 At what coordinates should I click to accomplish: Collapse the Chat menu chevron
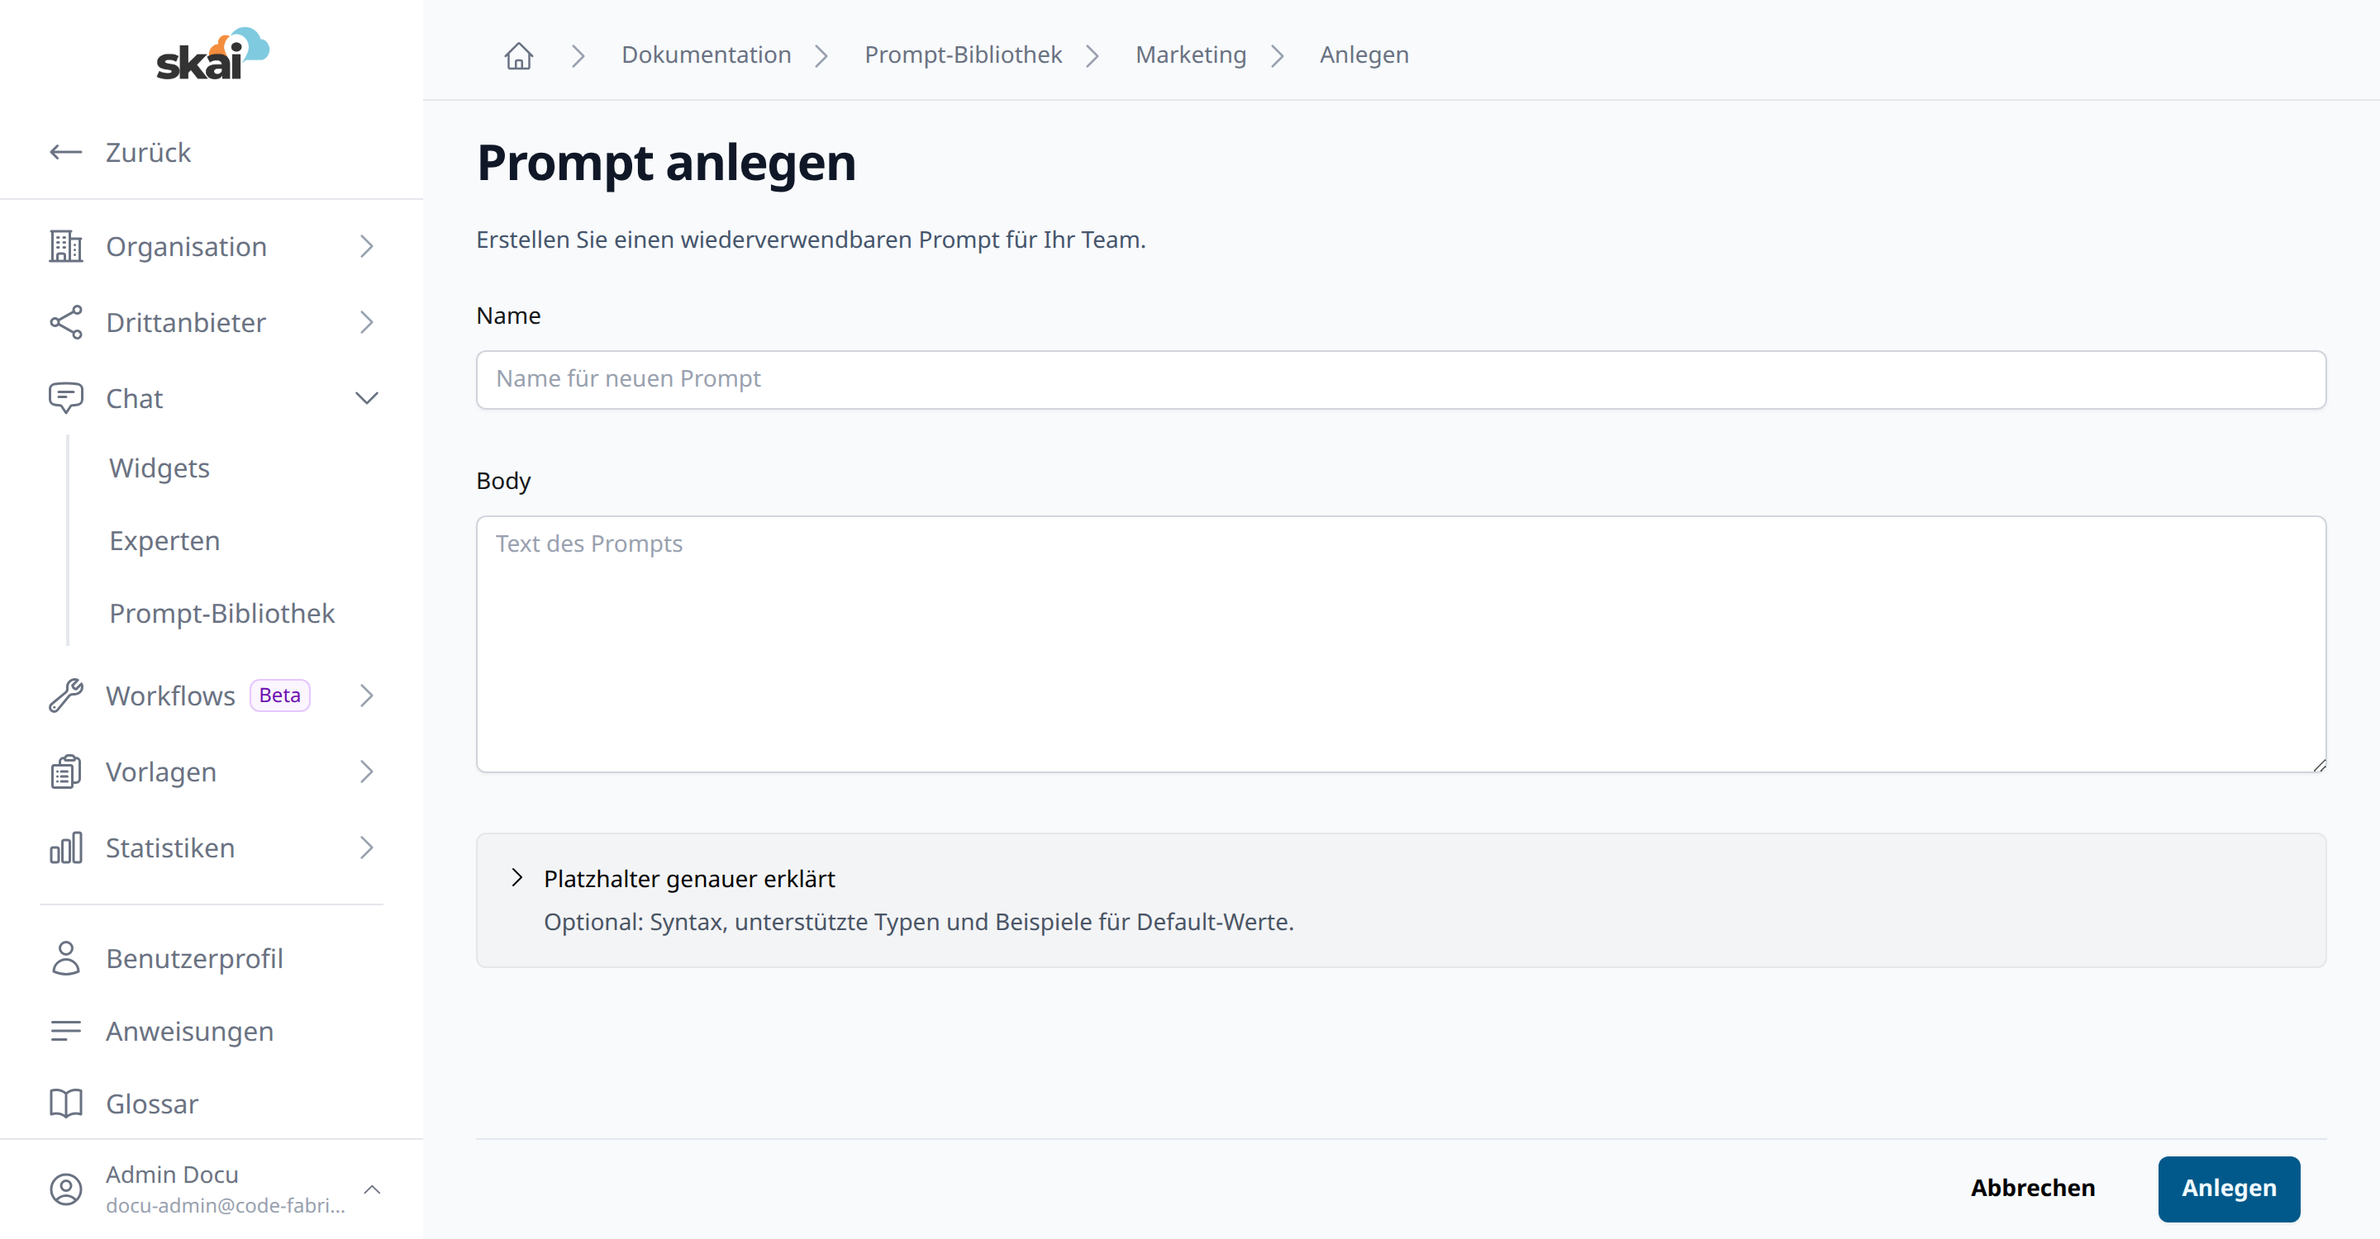pos(367,398)
